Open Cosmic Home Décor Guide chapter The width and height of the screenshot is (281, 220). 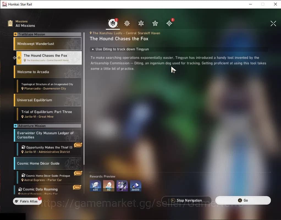tap(48, 163)
